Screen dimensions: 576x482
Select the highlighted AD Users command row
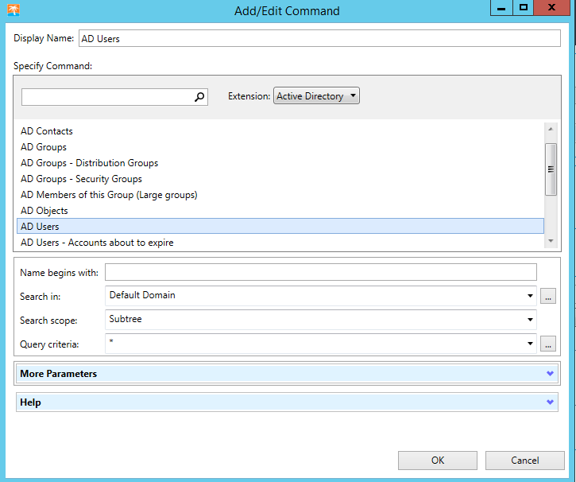pos(280,226)
